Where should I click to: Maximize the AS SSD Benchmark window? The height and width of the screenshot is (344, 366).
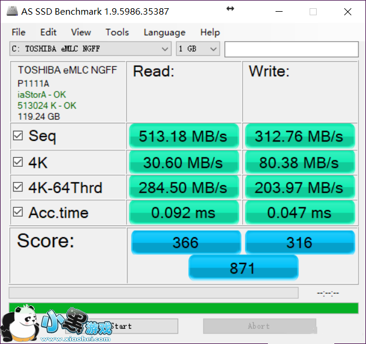coord(313,12)
